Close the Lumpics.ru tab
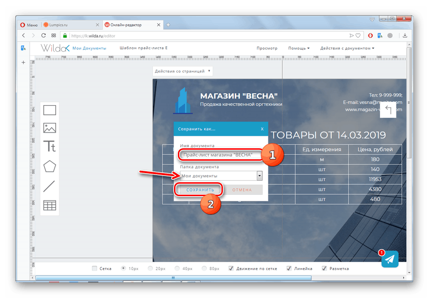Screen dimensions: 429x298 [97, 25]
